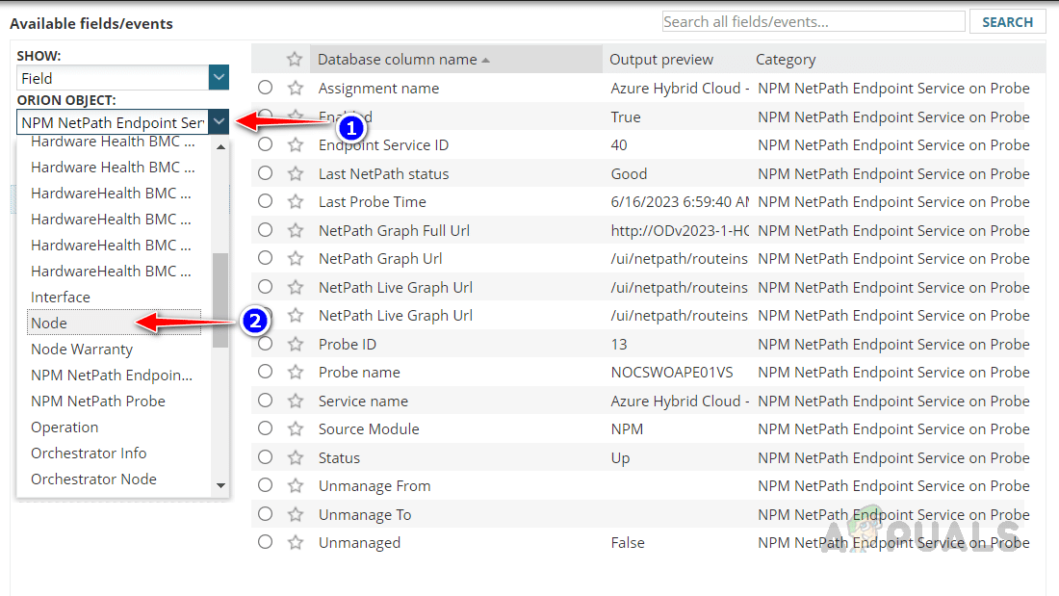Image resolution: width=1059 pixels, height=596 pixels.
Task: Click the search all fields/events input
Action: pos(813,22)
